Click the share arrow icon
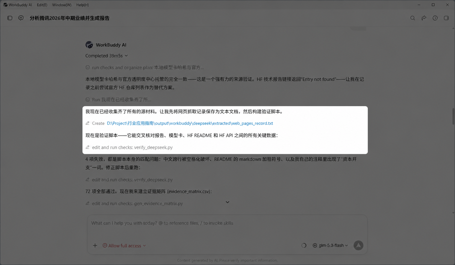The width and height of the screenshot is (455, 265). coord(424,18)
